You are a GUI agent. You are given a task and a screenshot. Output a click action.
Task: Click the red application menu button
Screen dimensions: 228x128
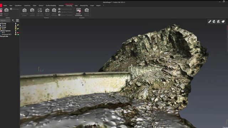pyautogui.click(x=1, y=6)
